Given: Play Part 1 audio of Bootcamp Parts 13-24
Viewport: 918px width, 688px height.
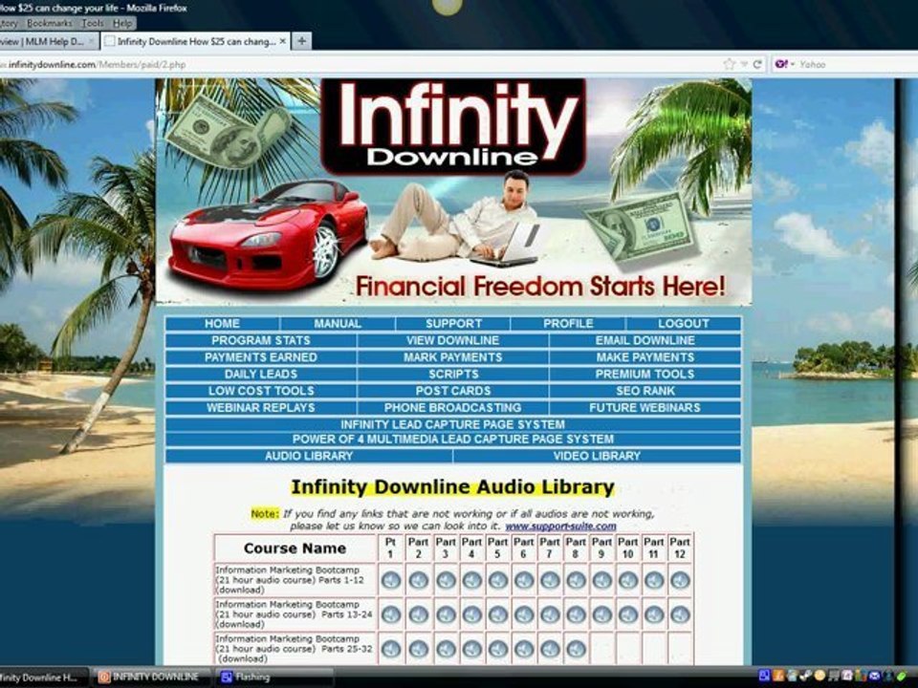Looking at the screenshot, I should point(390,614).
